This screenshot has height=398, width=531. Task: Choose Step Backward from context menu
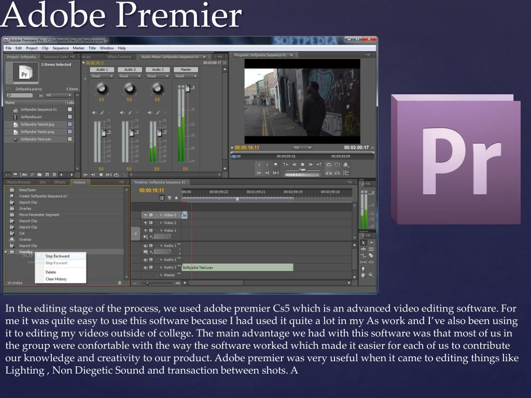point(61,256)
